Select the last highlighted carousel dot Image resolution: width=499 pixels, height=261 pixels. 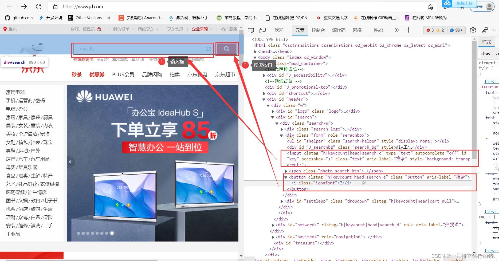click(x=112, y=233)
